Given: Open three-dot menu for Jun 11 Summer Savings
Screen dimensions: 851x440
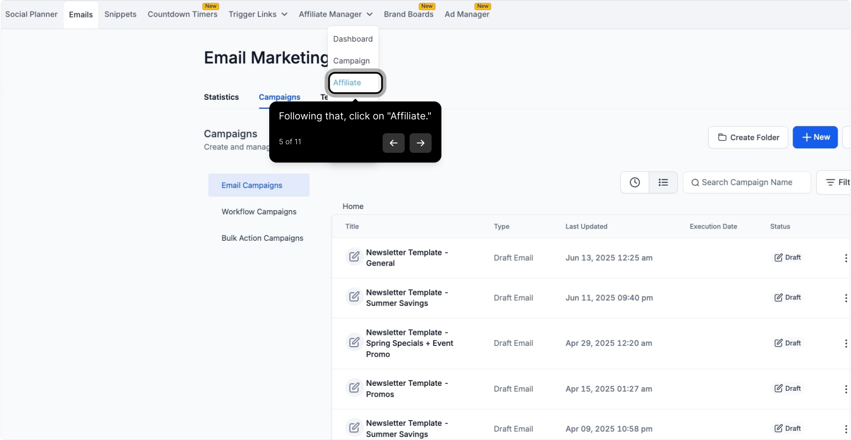Looking at the screenshot, I should pyautogui.click(x=846, y=298).
